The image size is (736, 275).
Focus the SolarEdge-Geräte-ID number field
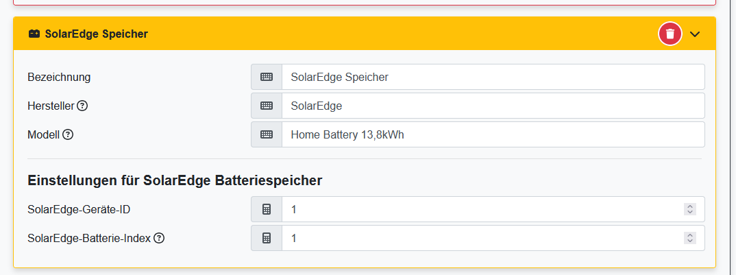[480, 209]
